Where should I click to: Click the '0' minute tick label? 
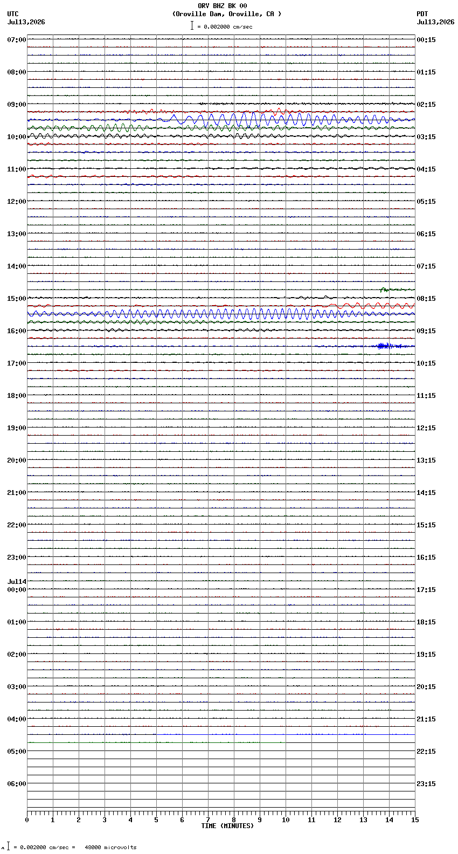click(27, 820)
